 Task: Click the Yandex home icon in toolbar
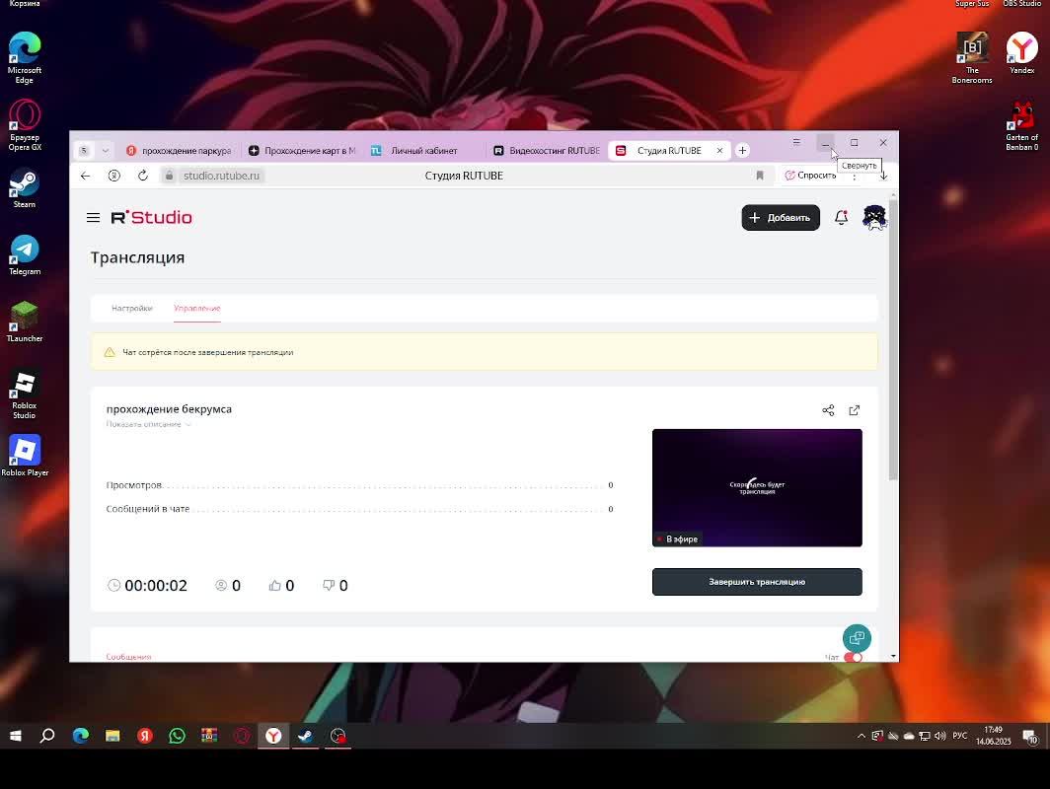click(113, 176)
